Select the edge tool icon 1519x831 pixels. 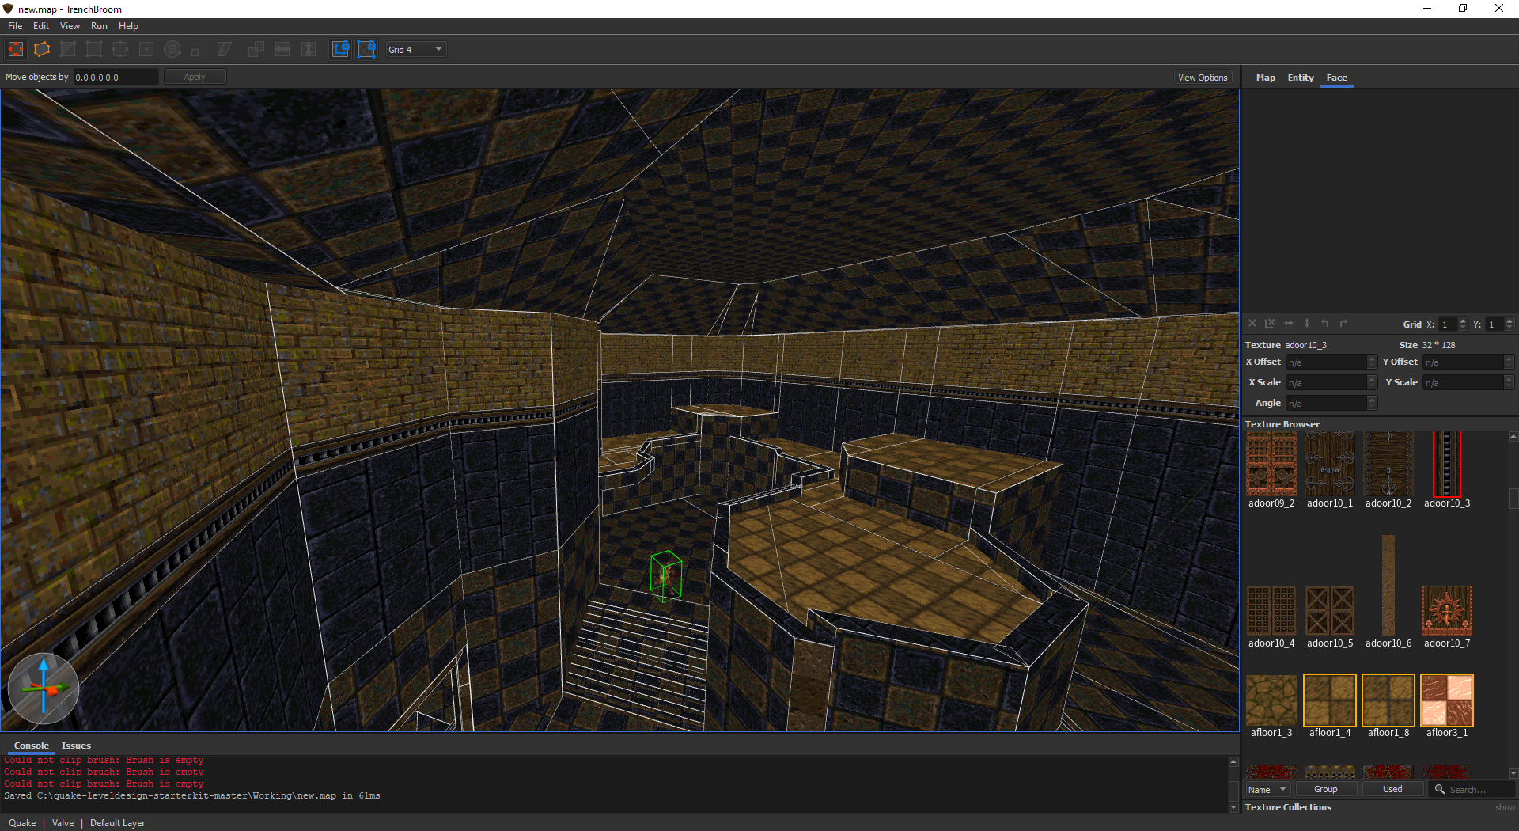pos(120,49)
